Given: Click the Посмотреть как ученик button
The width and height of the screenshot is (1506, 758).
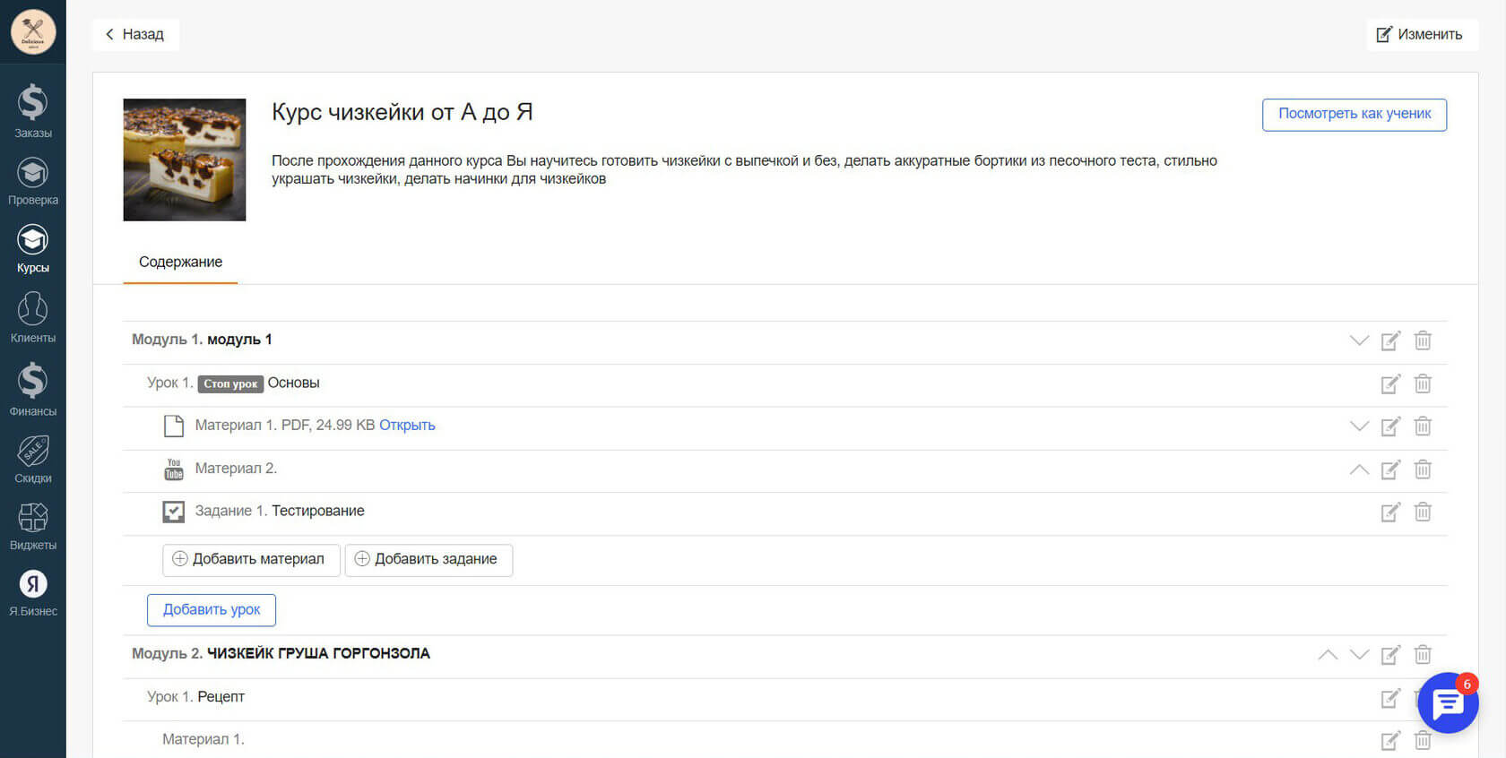Looking at the screenshot, I should pos(1354,115).
